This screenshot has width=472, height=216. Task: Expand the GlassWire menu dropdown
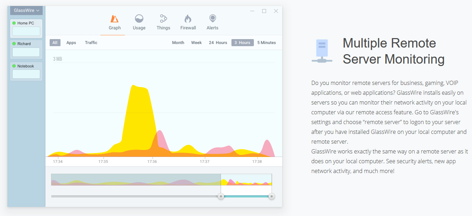pyautogui.click(x=26, y=10)
